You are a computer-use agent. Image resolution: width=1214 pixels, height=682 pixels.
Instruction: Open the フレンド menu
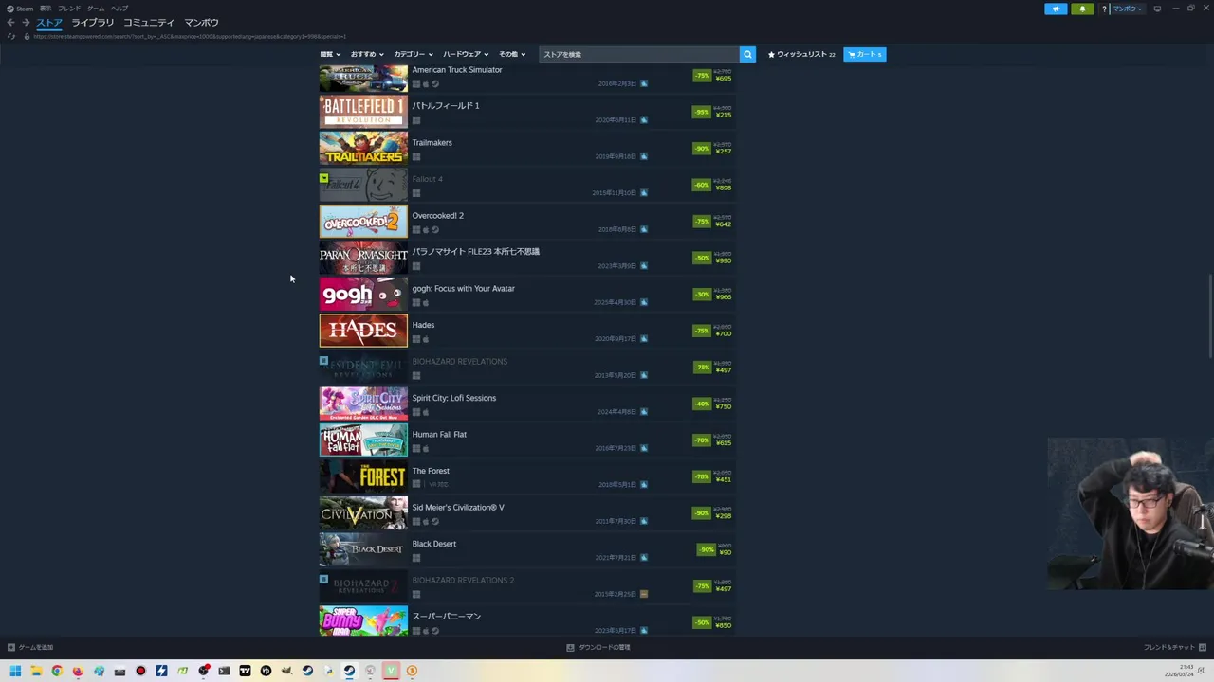click(69, 9)
